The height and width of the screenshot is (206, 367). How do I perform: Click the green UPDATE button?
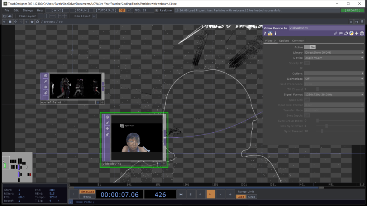point(352,10)
